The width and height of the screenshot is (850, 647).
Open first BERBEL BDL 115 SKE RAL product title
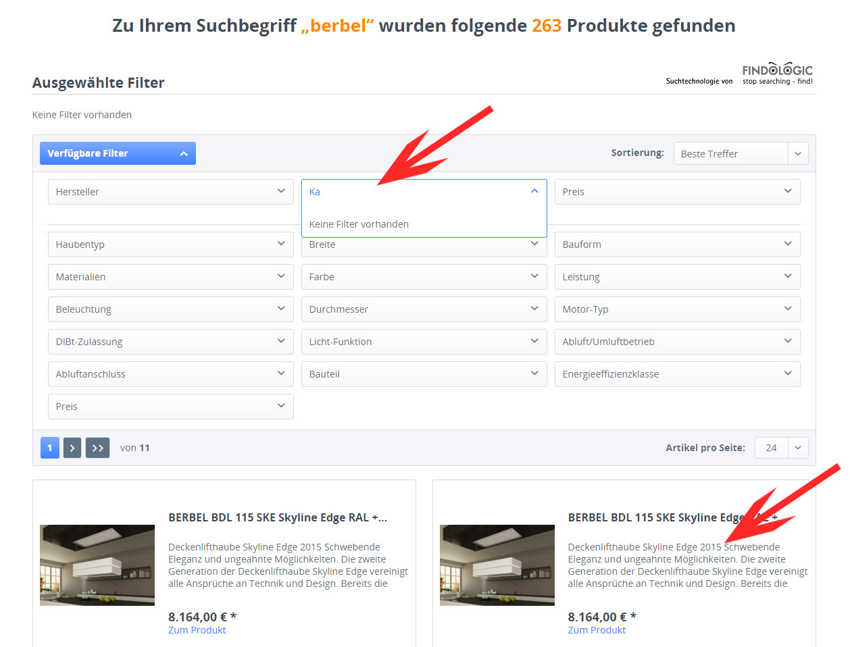tap(278, 517)
